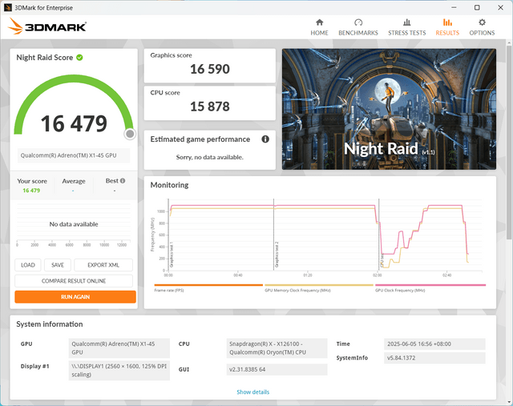Click the 3DMark app icon in title bar

tap(8, 7)
